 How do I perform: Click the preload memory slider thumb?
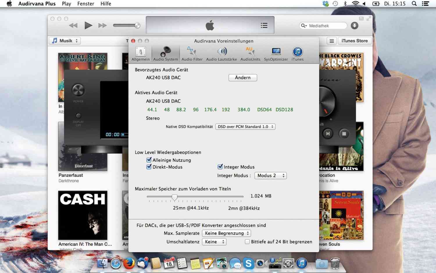(174, 198)
